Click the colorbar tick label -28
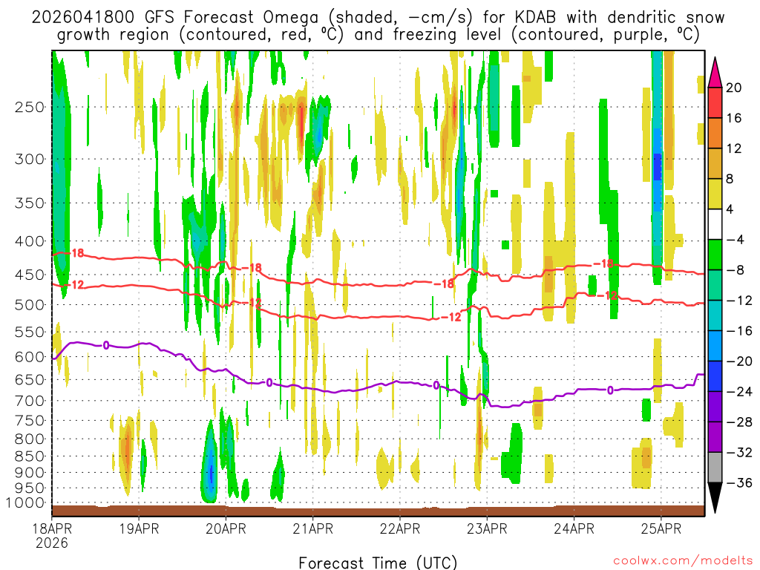Image resolution: width=760 pixels, height=570 pixels. [739, 422]
